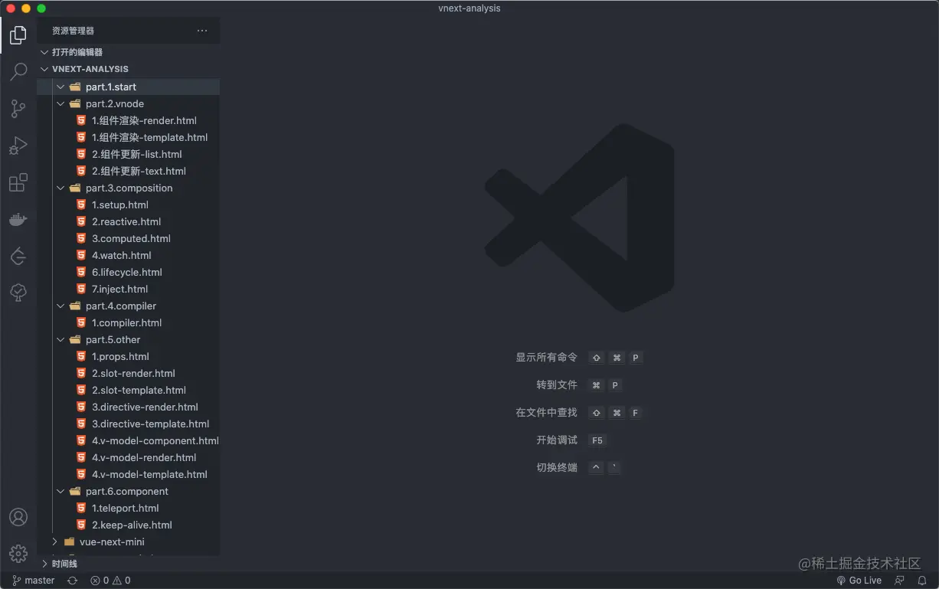The height and width of the screenshot is (589, 939).
Task: Open 2.组件更新-list.html file
Action: [129, 154]
